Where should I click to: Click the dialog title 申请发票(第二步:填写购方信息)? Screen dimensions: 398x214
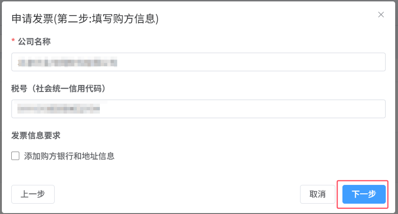tap(85, 19)
